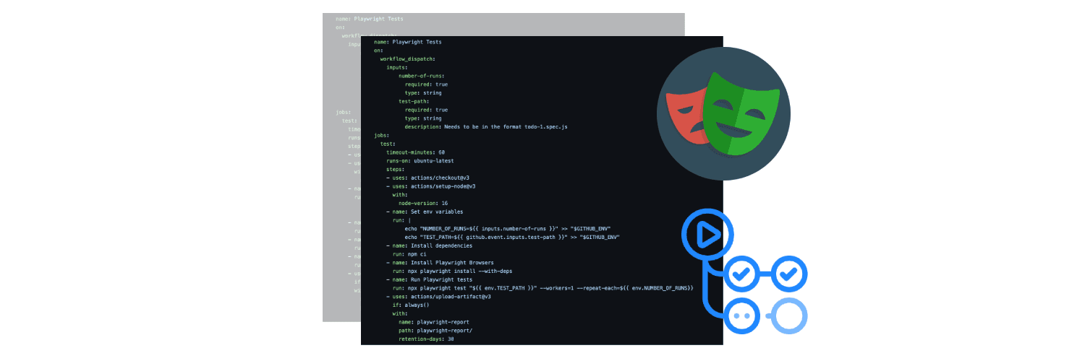
Task: Click the 'steps:' key in dark editor
Action: pos(396,169)
